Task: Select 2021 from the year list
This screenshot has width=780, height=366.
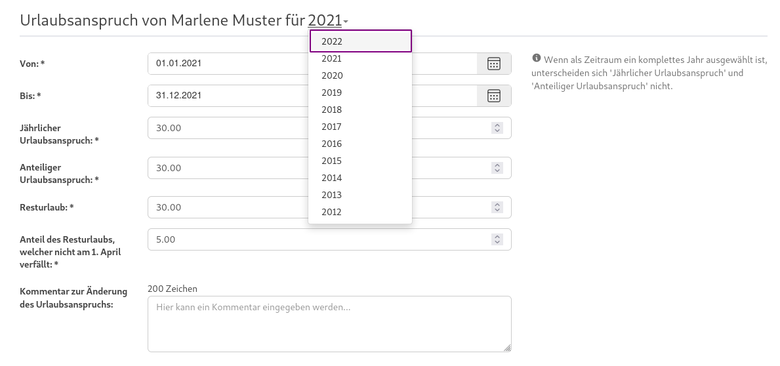Action: click(x=360, y=58)
